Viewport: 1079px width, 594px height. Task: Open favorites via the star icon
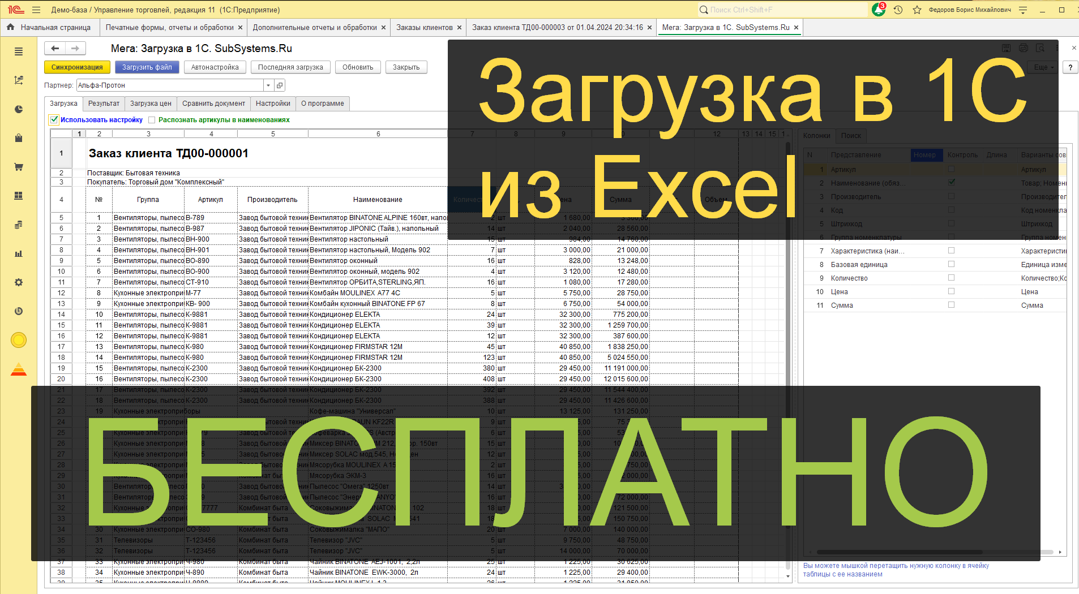pos(917,10)
